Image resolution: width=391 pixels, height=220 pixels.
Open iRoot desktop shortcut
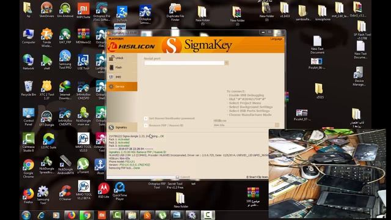100,167
